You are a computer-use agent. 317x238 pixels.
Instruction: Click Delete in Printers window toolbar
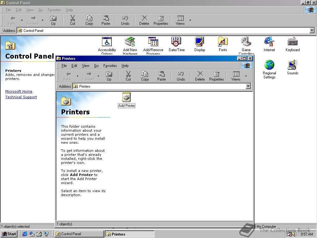200,76
